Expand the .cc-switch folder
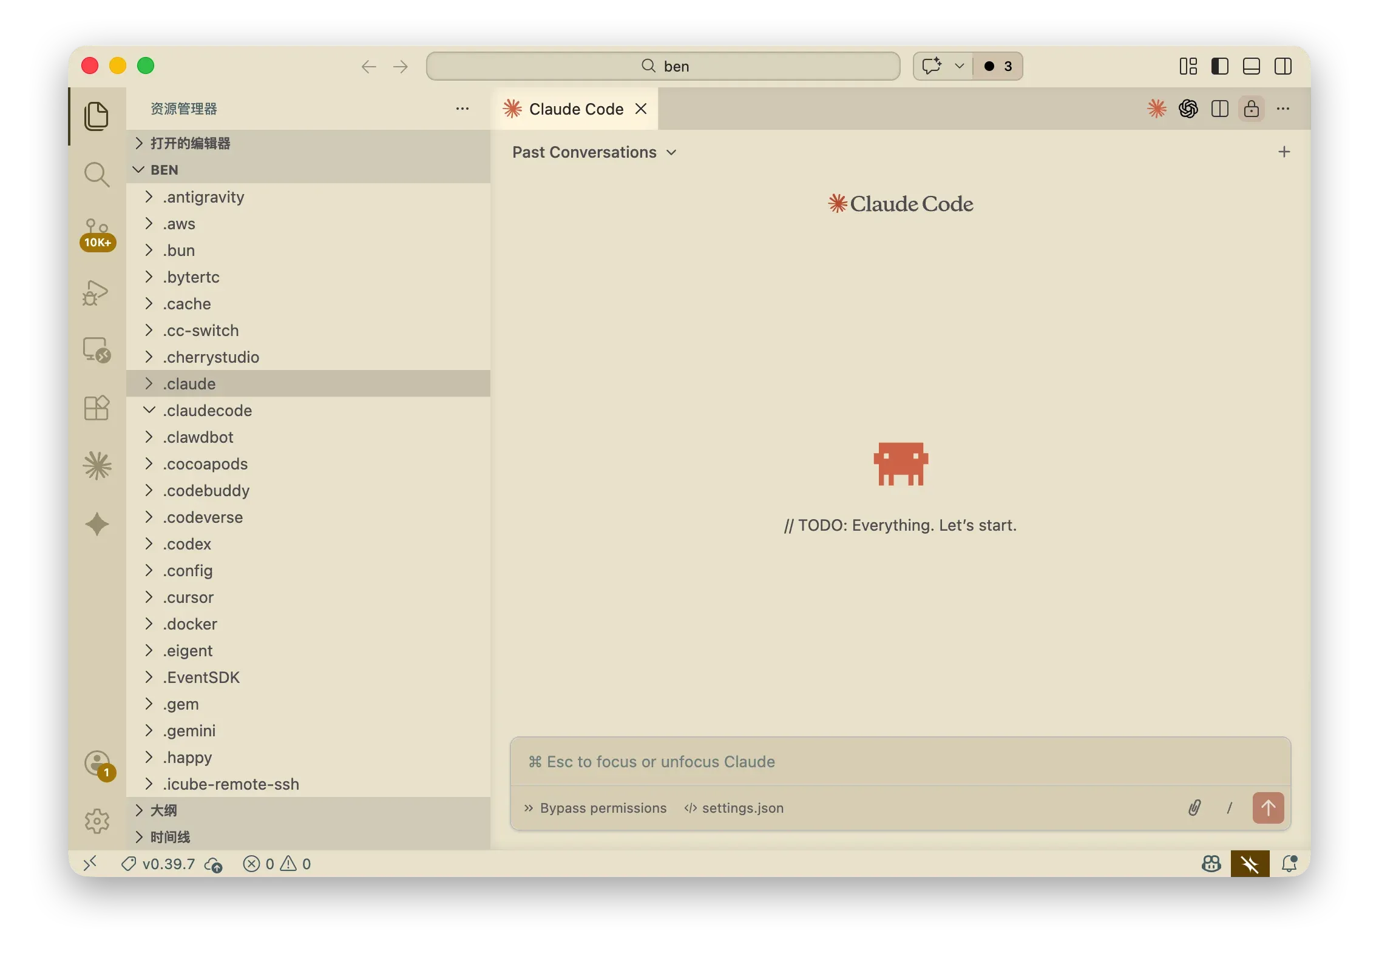 (308, 330)
